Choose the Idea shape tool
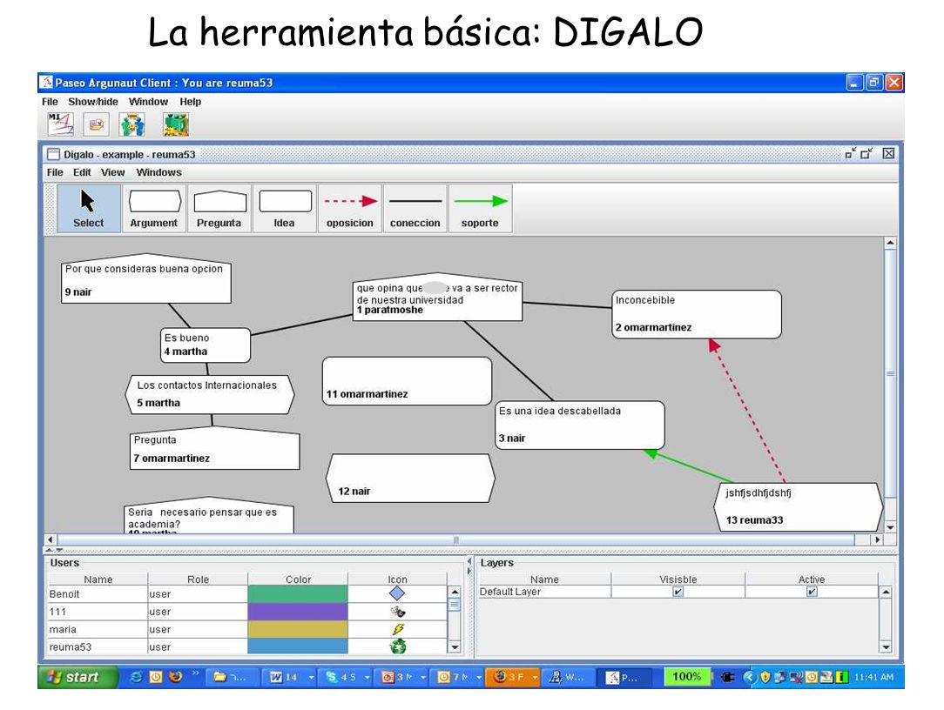The height and width of the screenshot is (710, 944). [x=285, y=208]
